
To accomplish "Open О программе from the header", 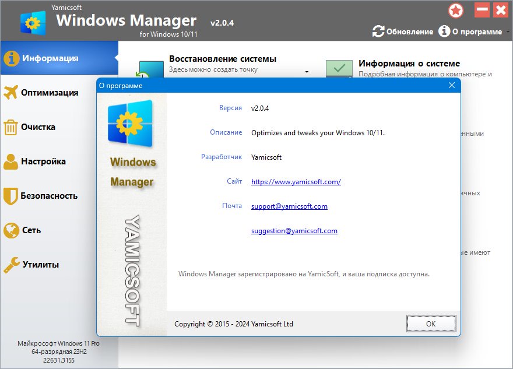I will coord(470,31).
